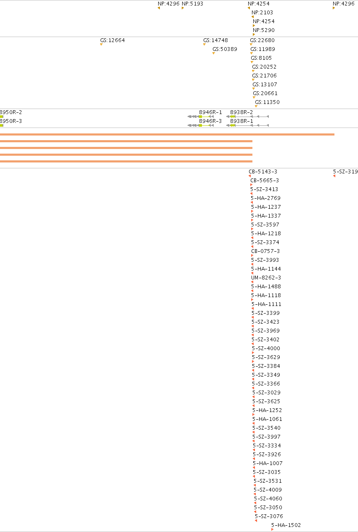Open the 5-SZ-3029 insertion label
The image size is (358, 532).
[x=266, y=393]
